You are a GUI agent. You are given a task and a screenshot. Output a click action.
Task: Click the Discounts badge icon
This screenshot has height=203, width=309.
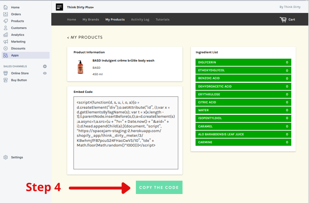click(x=5, y=49)
